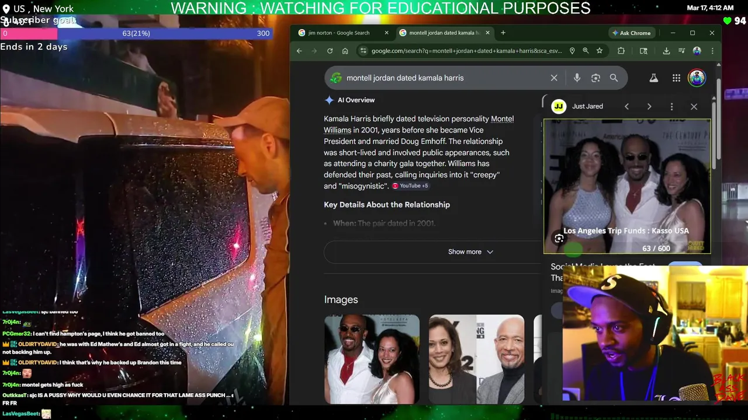The height and width of the screenshot is (420, 748).
Task: Click the subscriber goal progress bar
Action: [136, 33]
